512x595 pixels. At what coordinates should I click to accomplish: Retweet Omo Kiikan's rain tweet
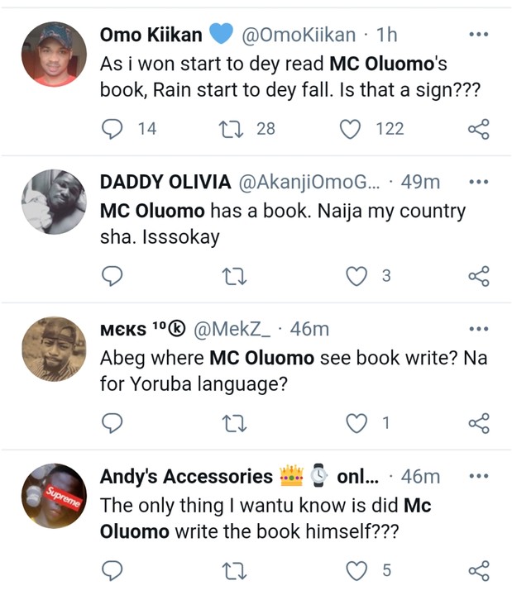pyautogui.click(x=232, y=129)
